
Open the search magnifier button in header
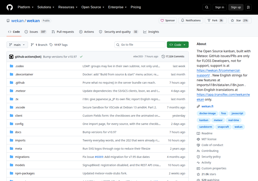[207, 7]
